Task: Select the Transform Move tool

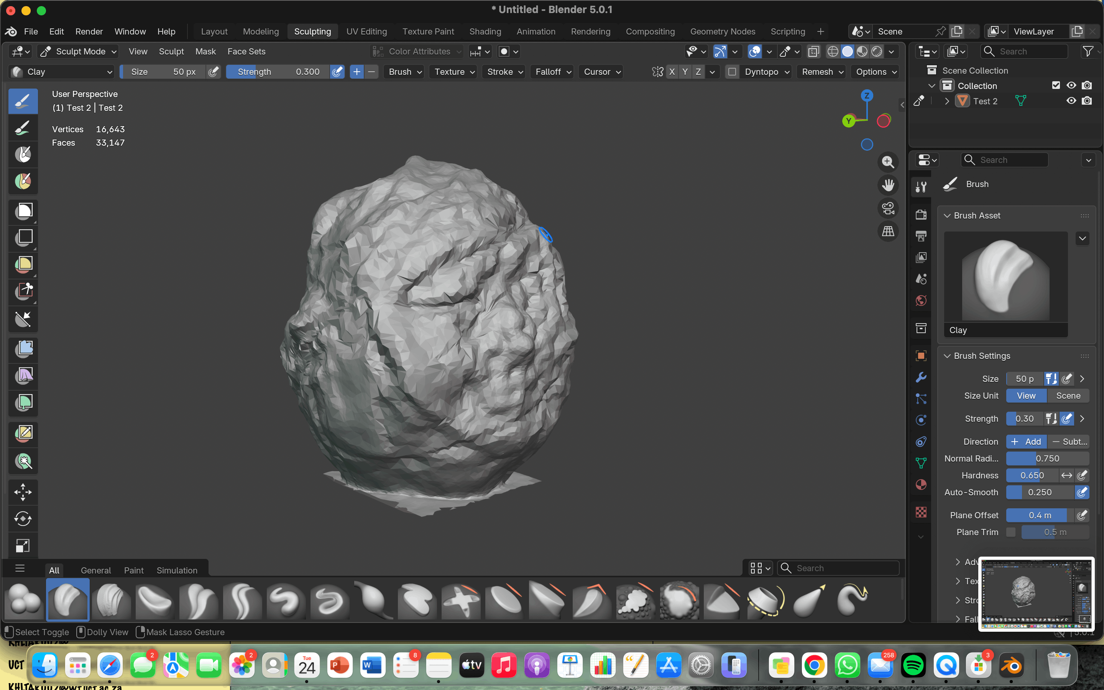Action: (23, 492)
